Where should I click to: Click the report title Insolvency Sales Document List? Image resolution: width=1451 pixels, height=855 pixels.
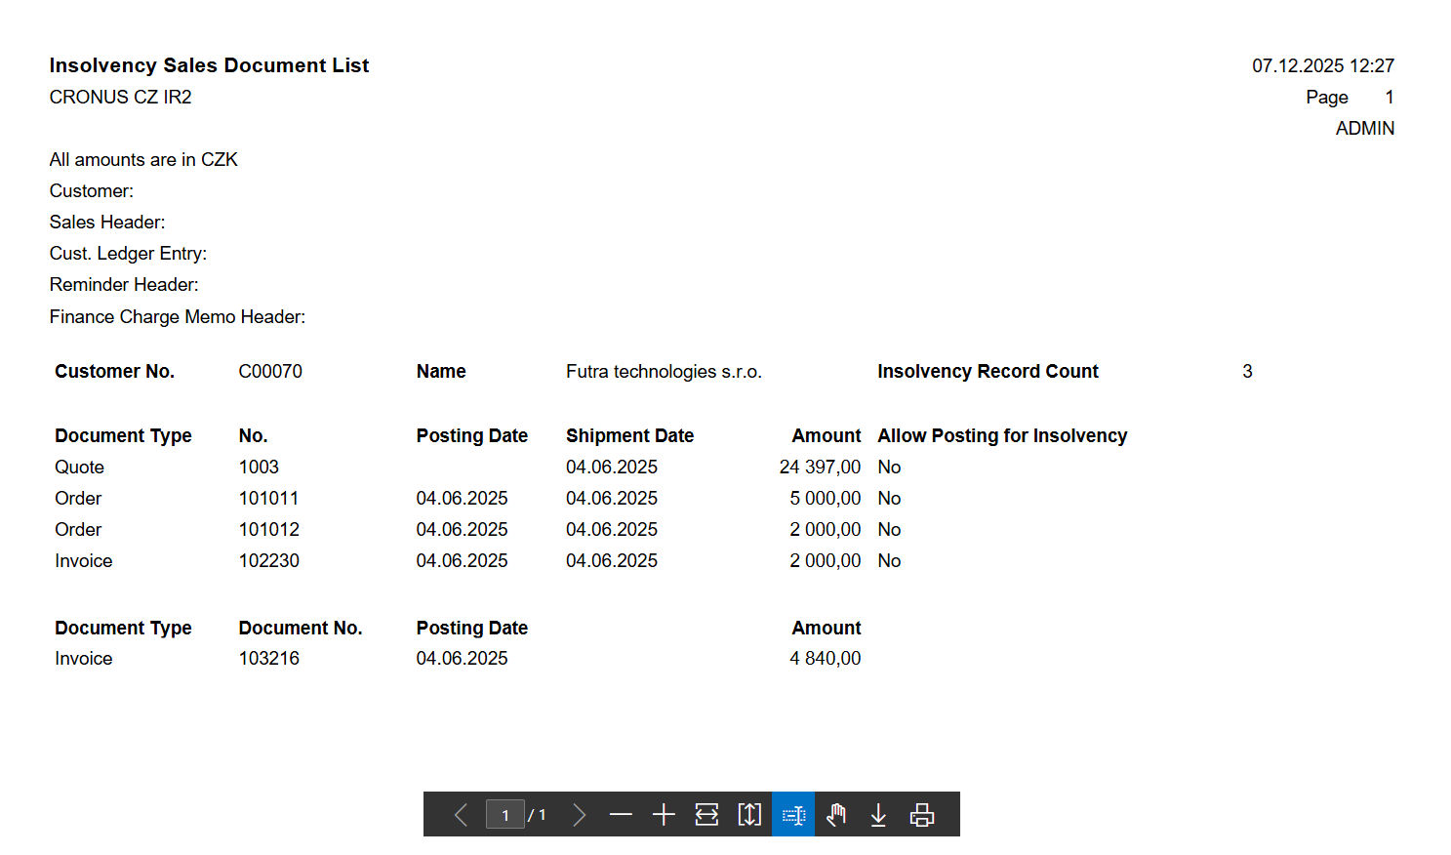pos(209,65)
